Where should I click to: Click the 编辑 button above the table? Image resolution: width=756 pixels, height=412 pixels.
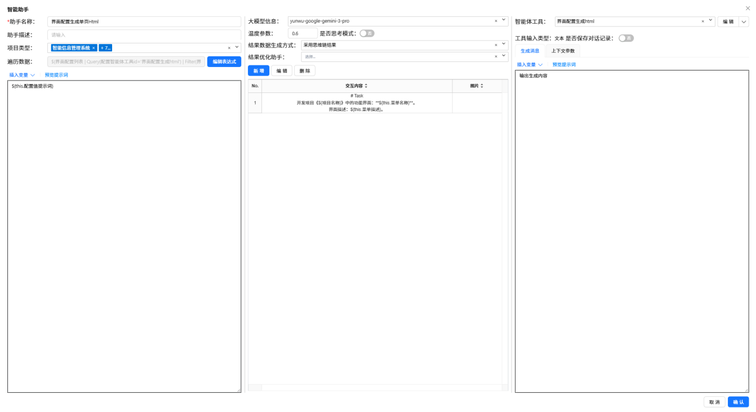click(x=282, y=71)
